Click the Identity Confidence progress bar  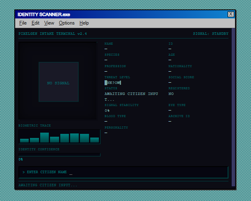click(59, 154)
